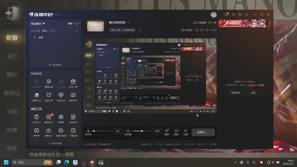Add a new scene with plus icon
The width and height of the screenshot is (297, 167).
(77, 31)
